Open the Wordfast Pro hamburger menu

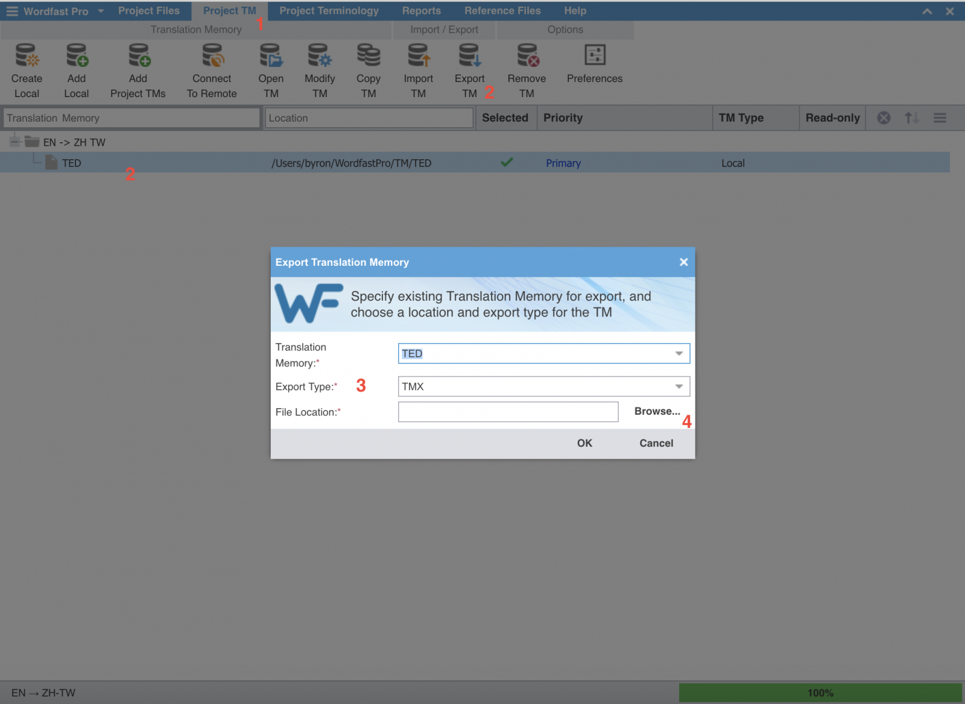pyautogui.click(x=12, y=11)
